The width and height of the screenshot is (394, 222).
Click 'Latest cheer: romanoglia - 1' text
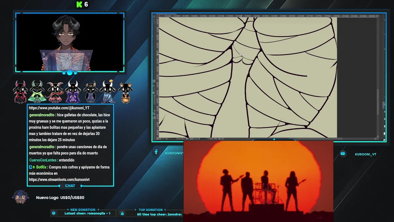(x=87, y=213)
